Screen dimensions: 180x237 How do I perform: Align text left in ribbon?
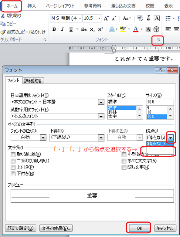168,29
